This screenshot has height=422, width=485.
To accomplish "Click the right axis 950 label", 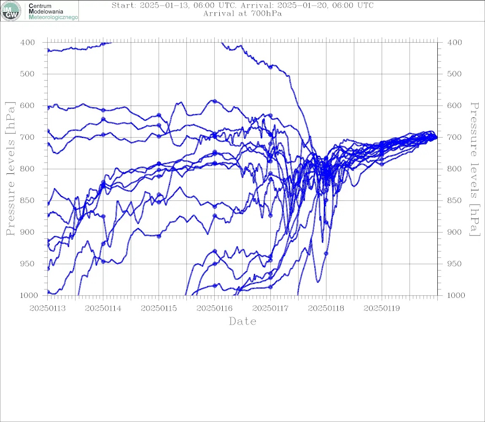I will coord(454,264).
